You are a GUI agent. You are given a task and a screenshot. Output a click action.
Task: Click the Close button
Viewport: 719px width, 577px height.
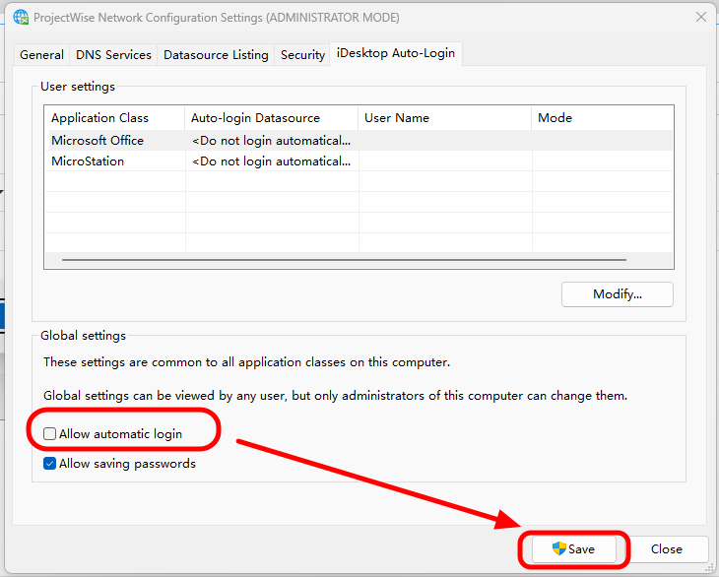[666, 549]
